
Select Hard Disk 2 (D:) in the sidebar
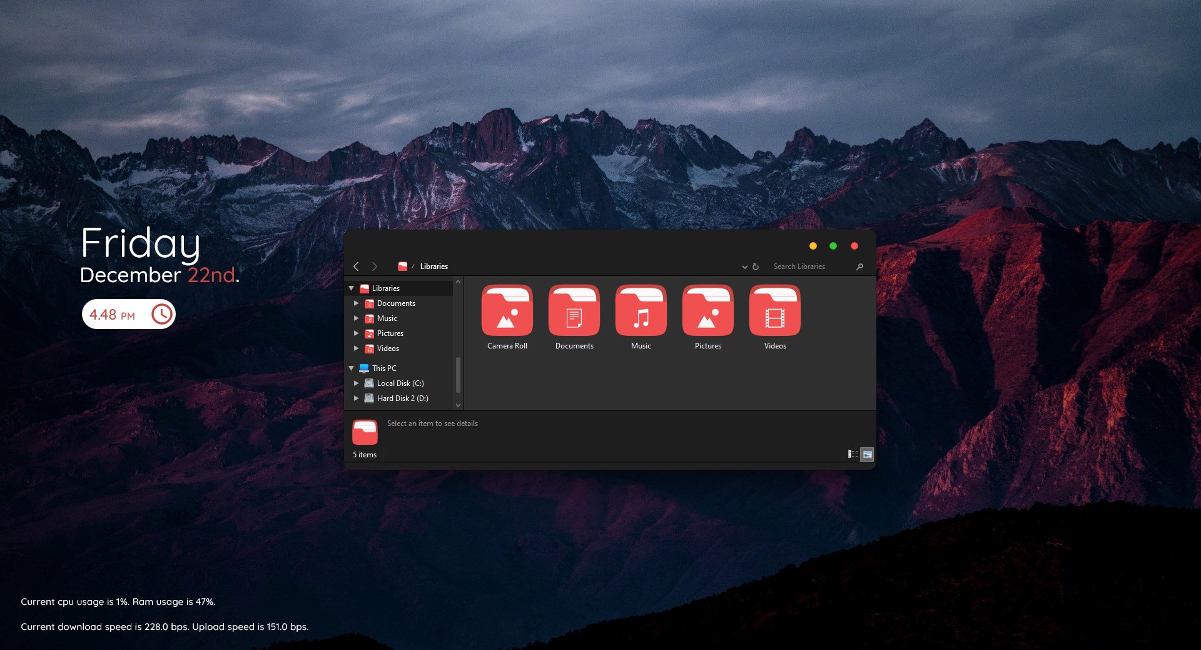(x=402, y=398)
